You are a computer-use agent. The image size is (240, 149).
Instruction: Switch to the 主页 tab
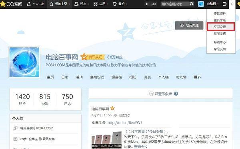(50, 77)
